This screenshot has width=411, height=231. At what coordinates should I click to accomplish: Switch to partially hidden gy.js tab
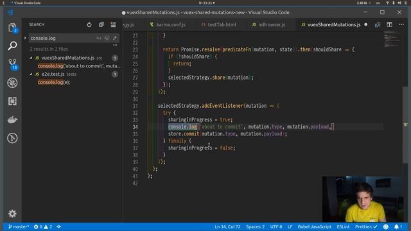point(129,24)
